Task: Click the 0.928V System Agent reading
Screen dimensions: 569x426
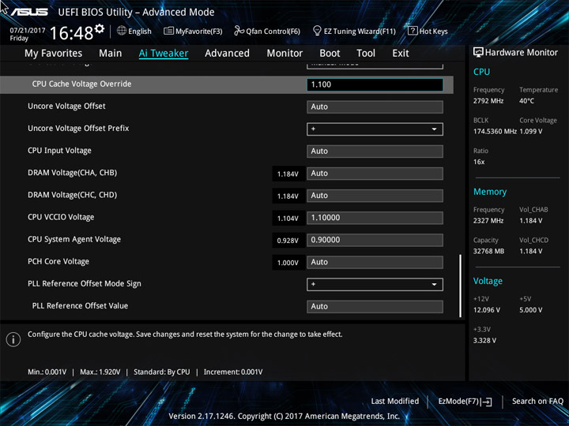Action: pyautogui.click(x=288, y=241)
